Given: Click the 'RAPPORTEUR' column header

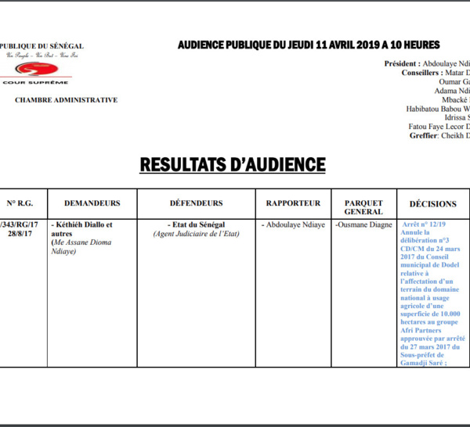Looking at the screenshot, I should click(293, 203).
